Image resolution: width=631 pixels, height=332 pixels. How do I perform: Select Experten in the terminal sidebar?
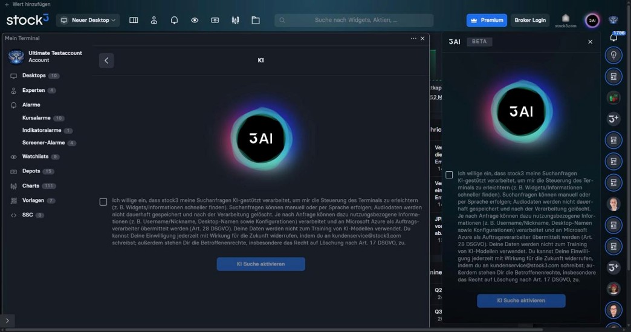click(x=33, y=90)
